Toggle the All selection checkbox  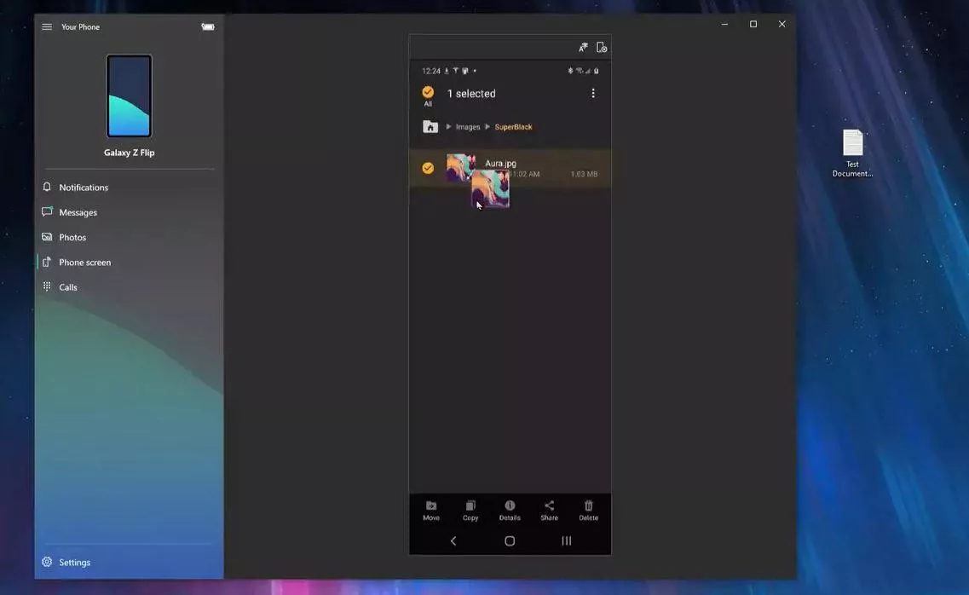428,93
